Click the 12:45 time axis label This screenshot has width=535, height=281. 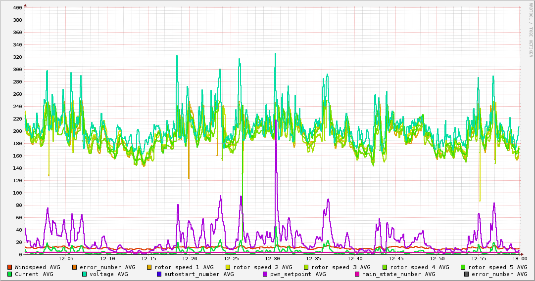coord(396,259)
